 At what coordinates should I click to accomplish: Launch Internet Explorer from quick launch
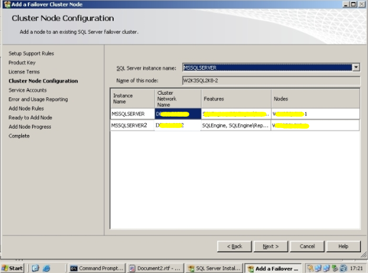click(46, 268)
